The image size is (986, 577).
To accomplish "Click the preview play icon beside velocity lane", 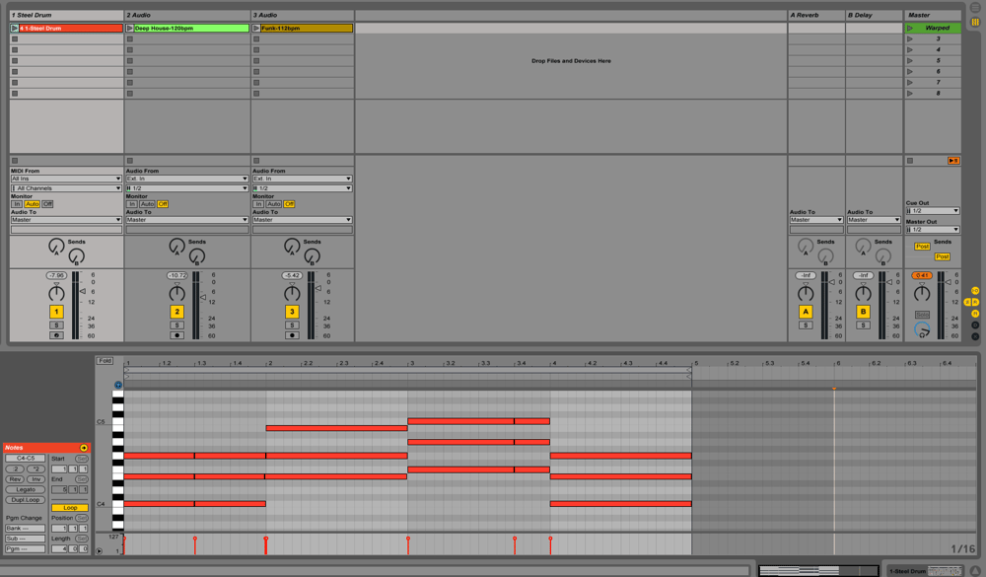I will [x=99, y=551].
